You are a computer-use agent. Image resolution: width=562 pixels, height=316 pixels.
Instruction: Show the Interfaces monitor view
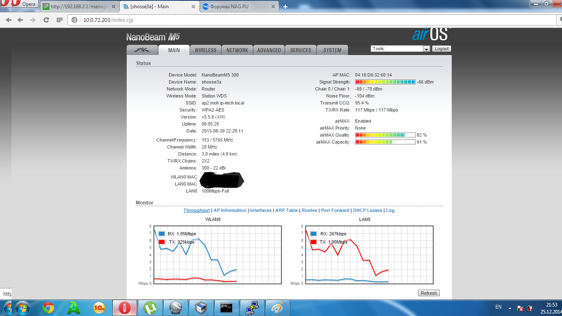click(x=261, y=210)
